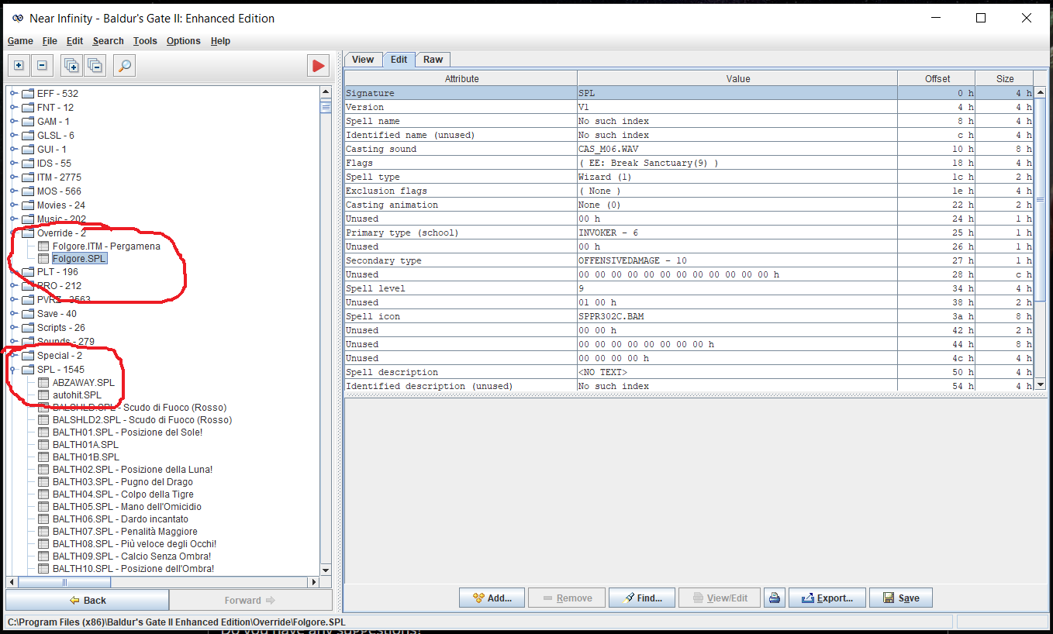The image size is (1053, 634).
Task: Open the Game menu
Action: 20,41
